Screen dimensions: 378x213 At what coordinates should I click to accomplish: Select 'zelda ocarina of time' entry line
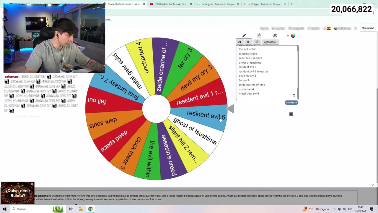point(252,85)
